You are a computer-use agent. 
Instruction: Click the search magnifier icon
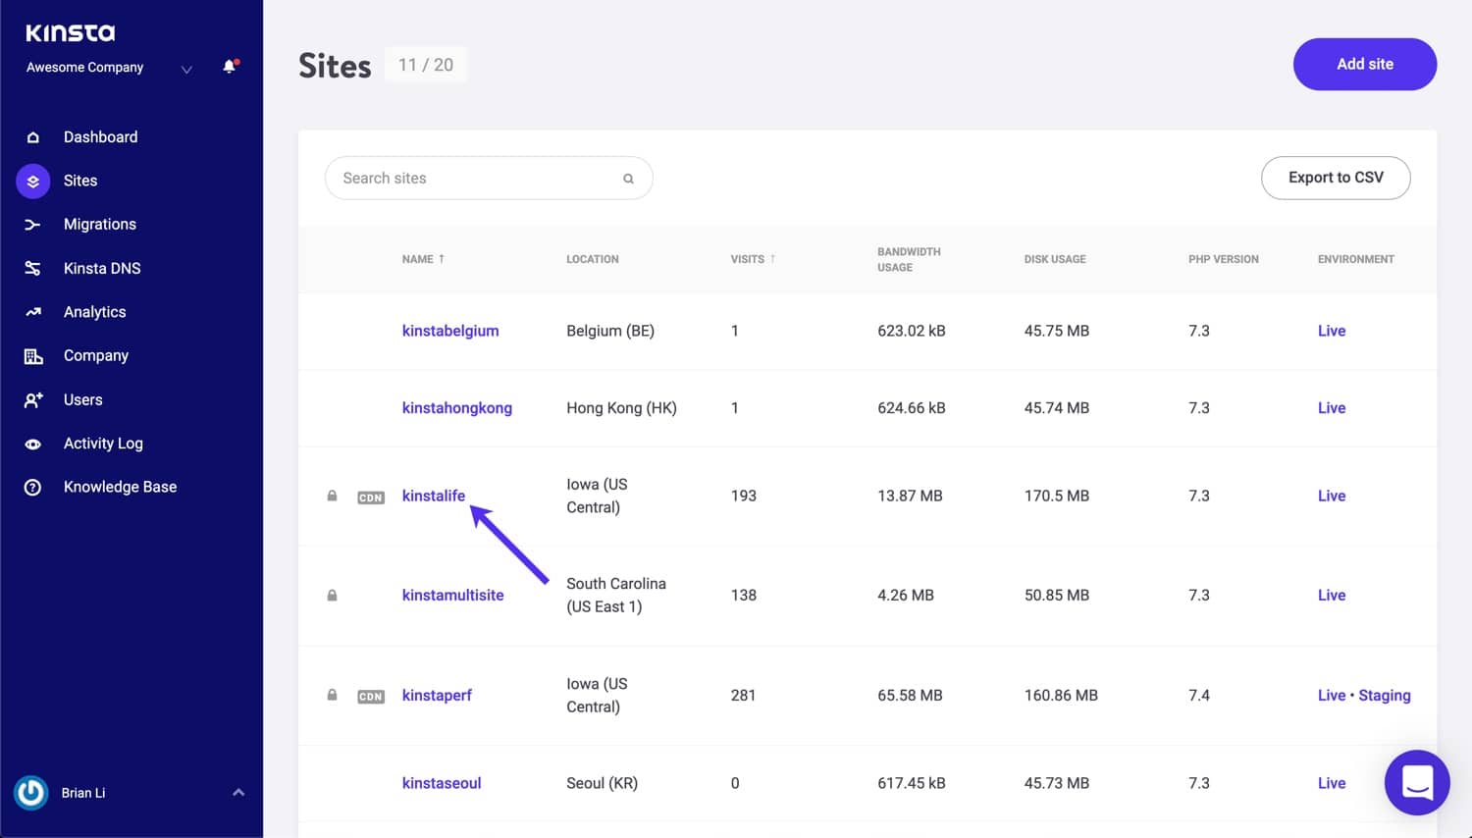(628, 179)
